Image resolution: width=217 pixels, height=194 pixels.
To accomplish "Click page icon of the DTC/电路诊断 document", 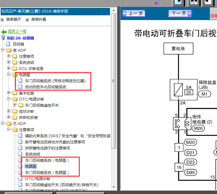I will [x=20, y=178].
